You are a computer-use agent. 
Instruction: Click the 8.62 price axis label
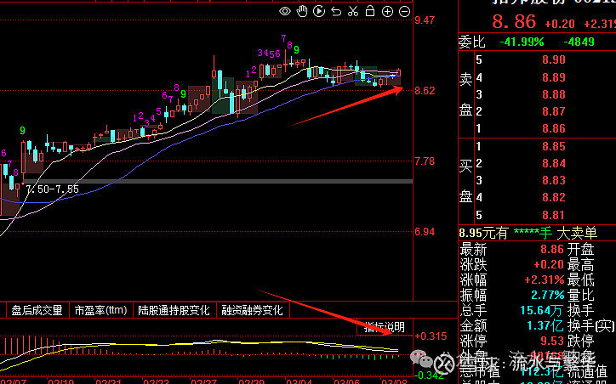425,91
